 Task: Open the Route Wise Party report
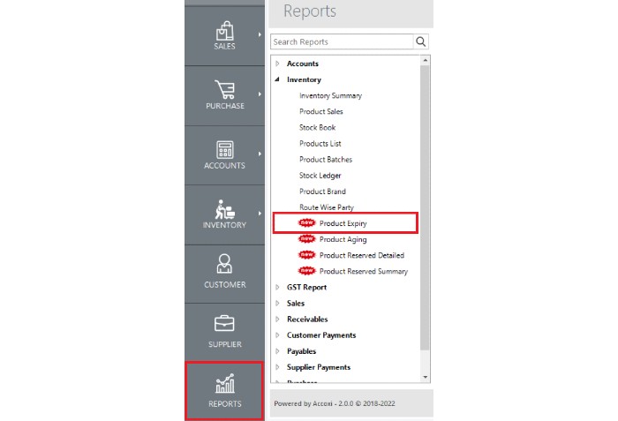(x=327, y=207)
